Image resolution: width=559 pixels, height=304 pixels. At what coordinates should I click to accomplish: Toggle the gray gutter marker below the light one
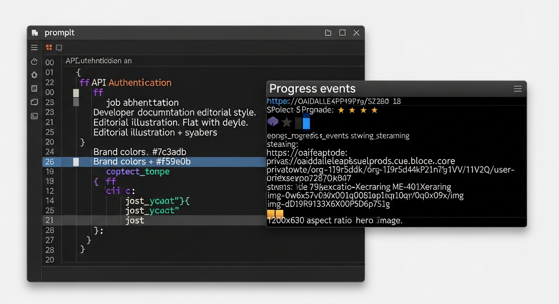point(76,102)
